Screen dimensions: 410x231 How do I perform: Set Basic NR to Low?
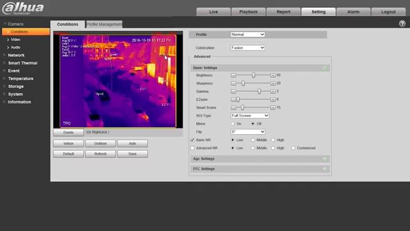pos(233,140)
